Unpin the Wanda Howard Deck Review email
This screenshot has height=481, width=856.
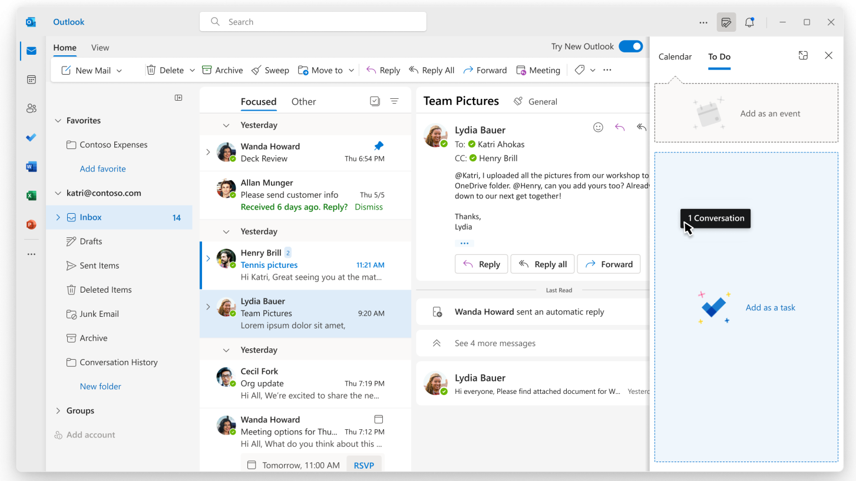[x=379, y=145]
